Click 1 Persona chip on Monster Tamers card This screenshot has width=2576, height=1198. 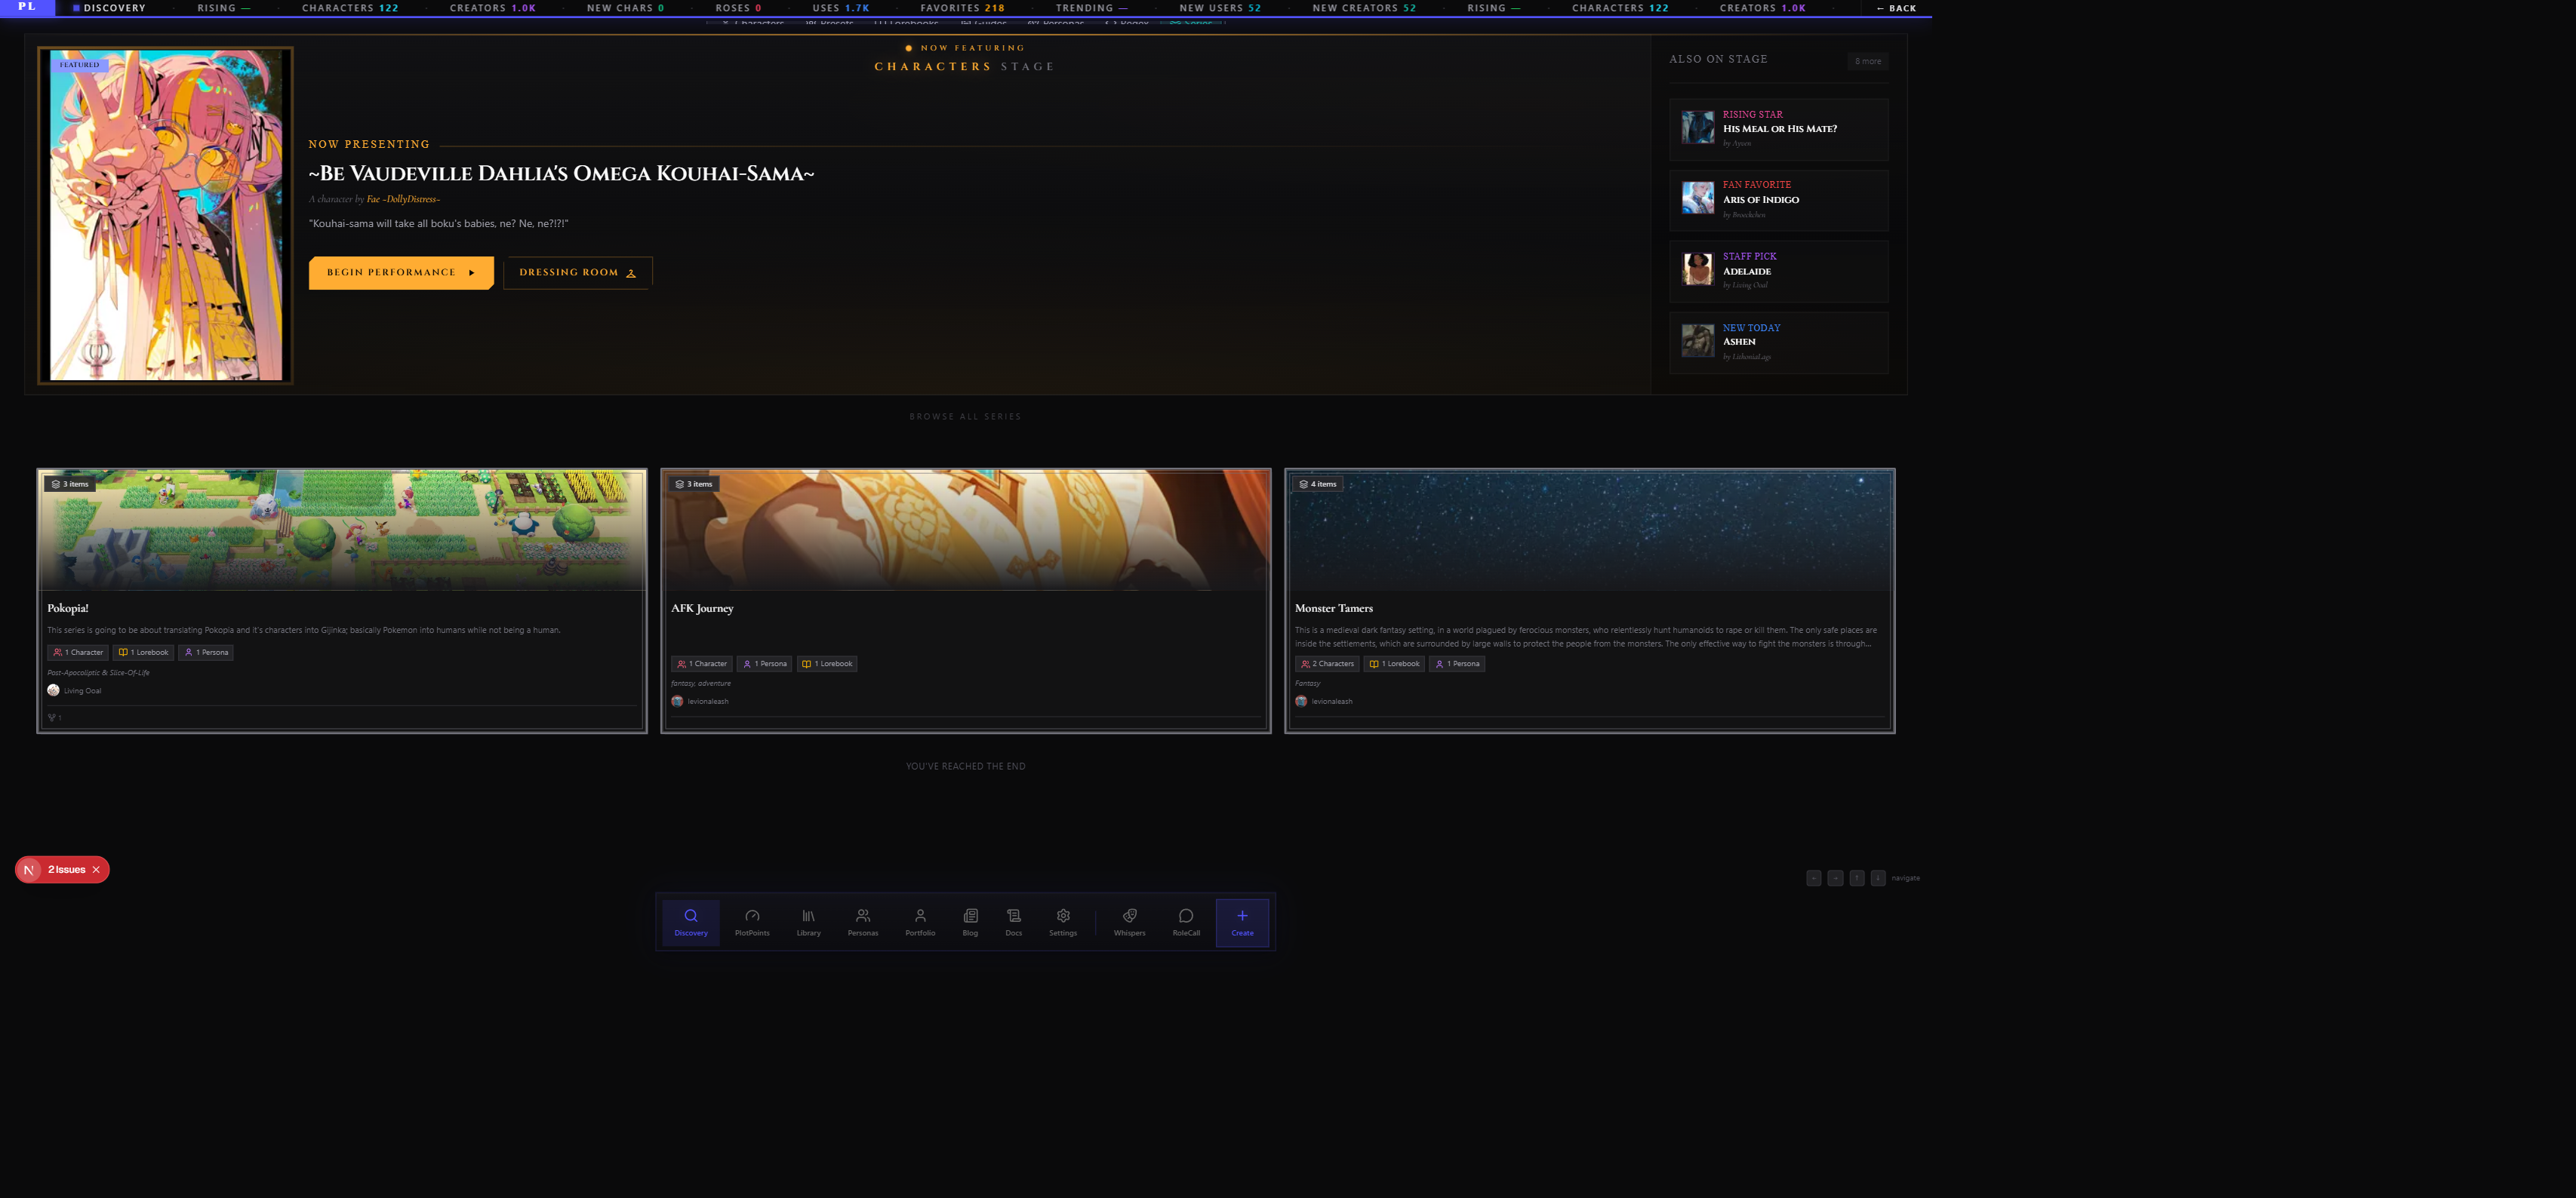(1457, 663)
